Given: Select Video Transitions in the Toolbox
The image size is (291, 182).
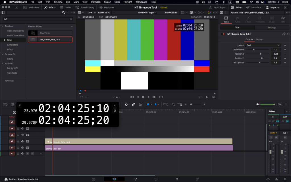Looking at the screenshot, I should pos(15,31).
